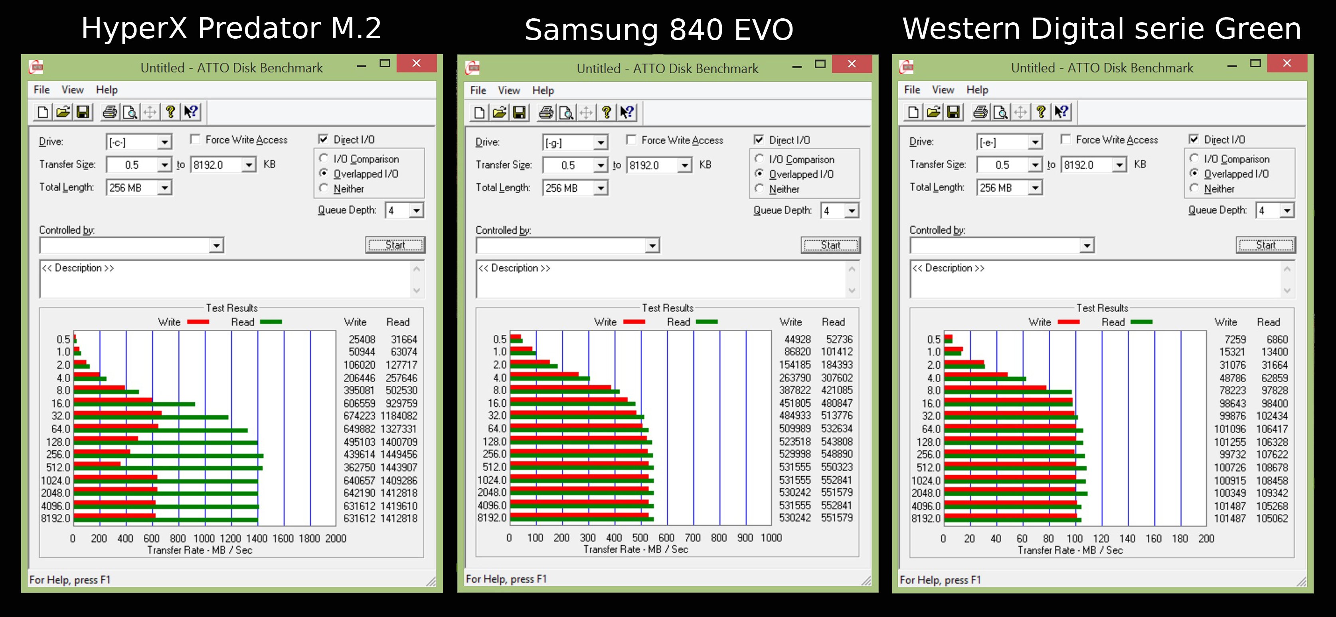Enable Force Write Access in HyperX Predator window
This screenshot has width=1336, height=617.
pyautogui.click(x=196, y=140)
